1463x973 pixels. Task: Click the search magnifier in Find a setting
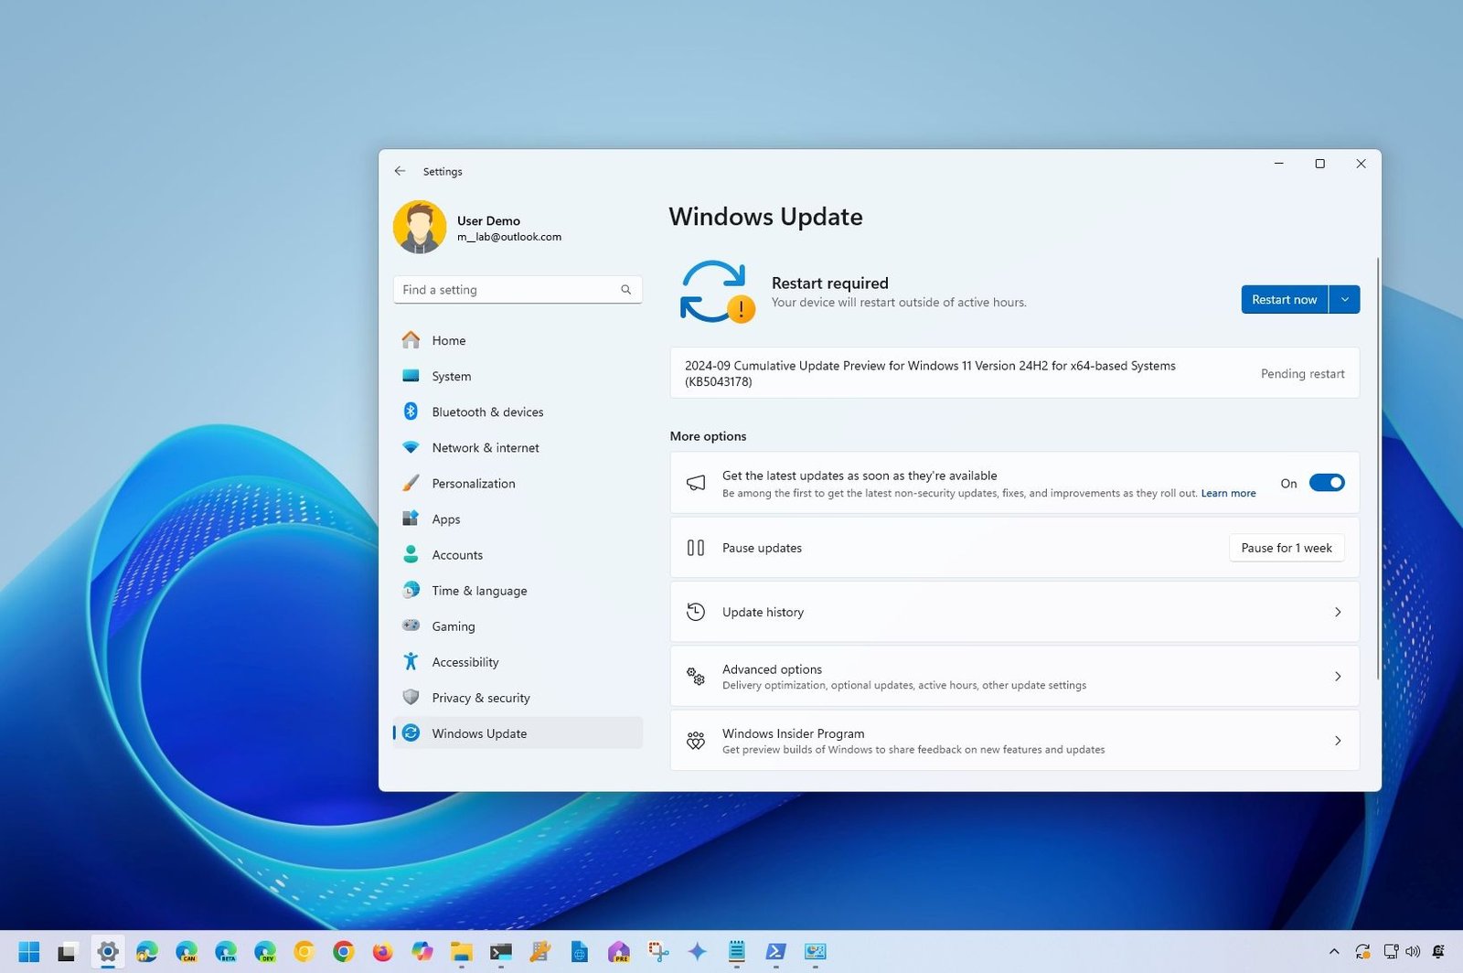click(x=626, y=290)
